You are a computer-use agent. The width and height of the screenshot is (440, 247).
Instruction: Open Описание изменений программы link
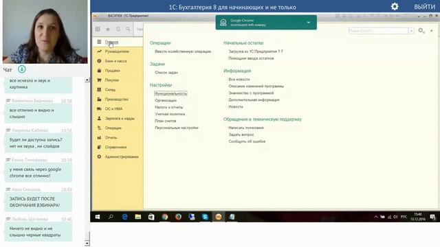pos(256,86)
